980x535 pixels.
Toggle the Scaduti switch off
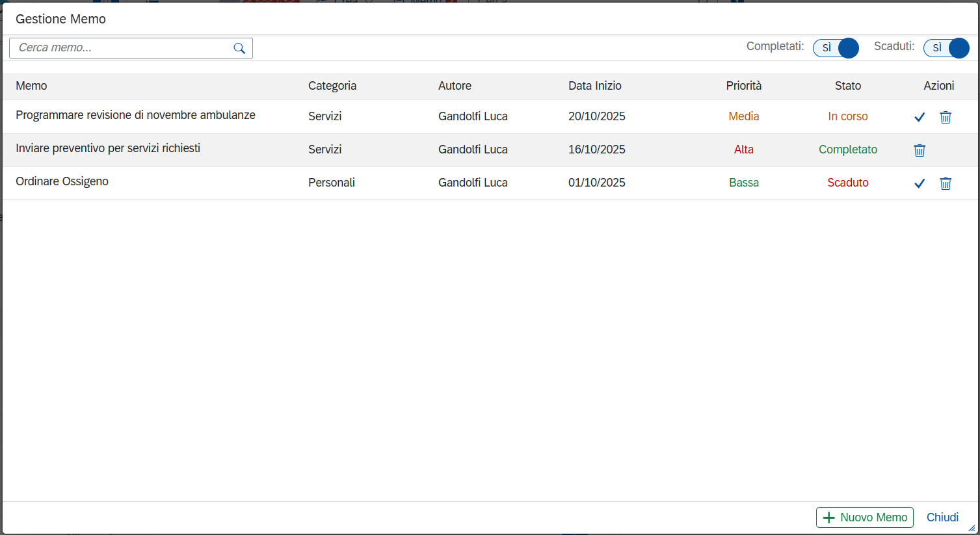click(x=946, y=48)
